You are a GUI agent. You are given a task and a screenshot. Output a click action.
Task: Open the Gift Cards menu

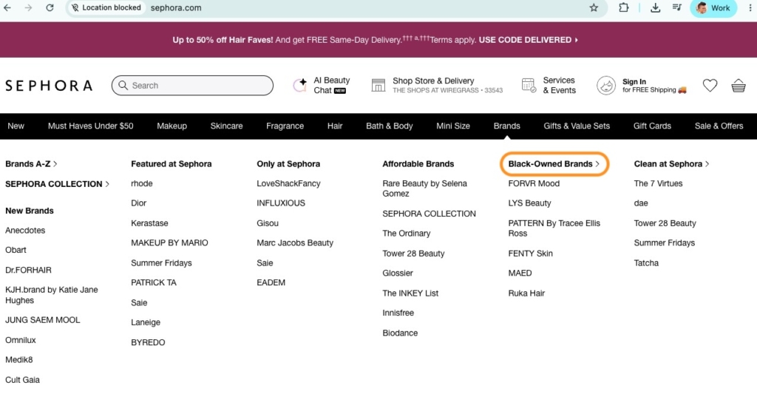point(652,126)
